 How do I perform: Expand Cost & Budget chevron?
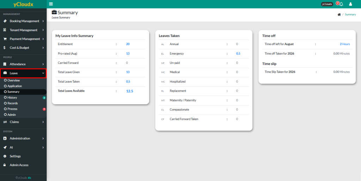[43, 48]
